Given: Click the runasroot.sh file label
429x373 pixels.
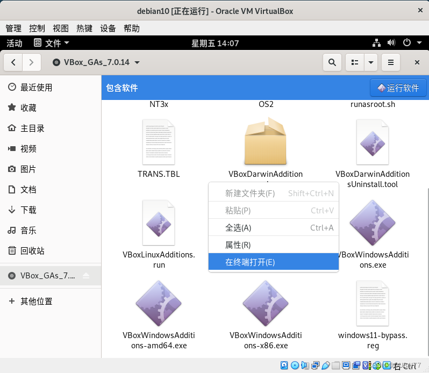Looking at the screenshot, I should coord(373,104).
